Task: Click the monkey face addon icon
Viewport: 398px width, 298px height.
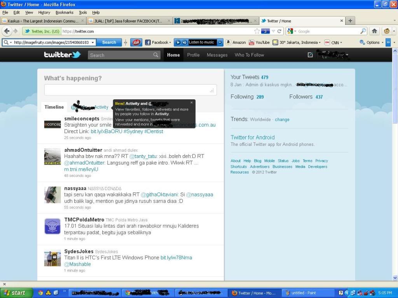Action: coord(387,31)
